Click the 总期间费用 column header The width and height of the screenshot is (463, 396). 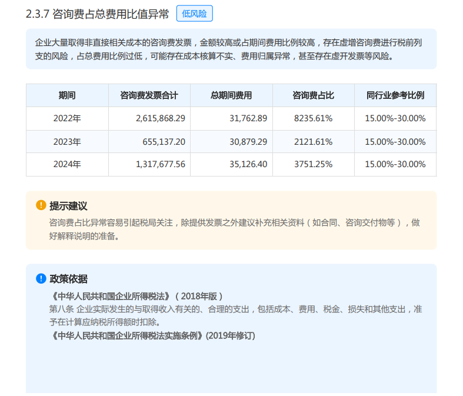tap(231, 95)
